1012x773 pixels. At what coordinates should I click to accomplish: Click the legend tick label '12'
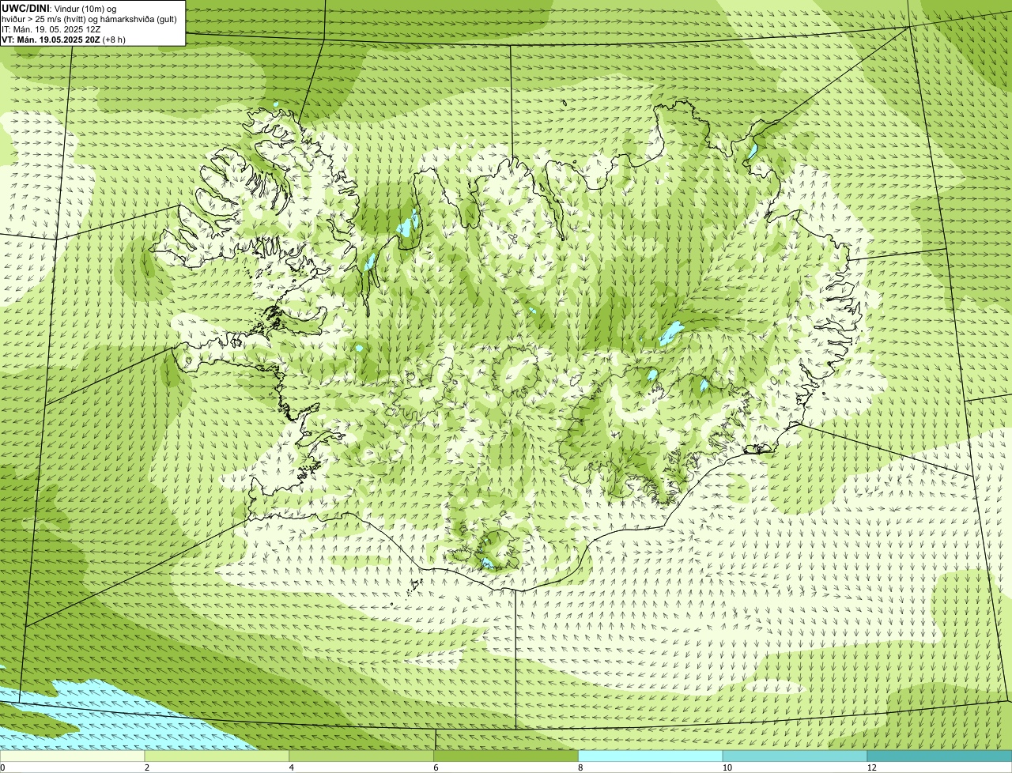pyautogui.click(x=871, y=767)
